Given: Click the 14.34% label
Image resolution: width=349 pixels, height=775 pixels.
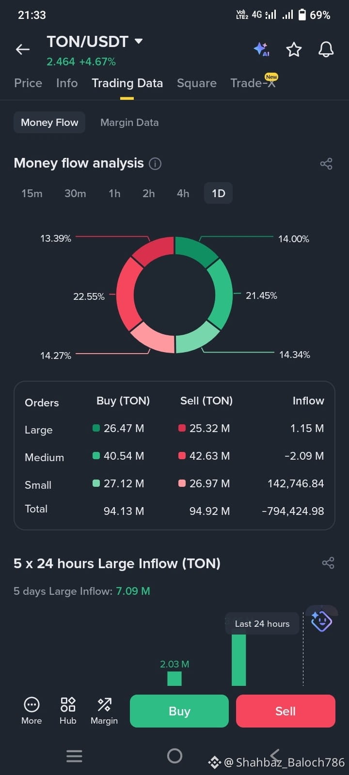Looking at the screenshot, I should click(295, 355).
